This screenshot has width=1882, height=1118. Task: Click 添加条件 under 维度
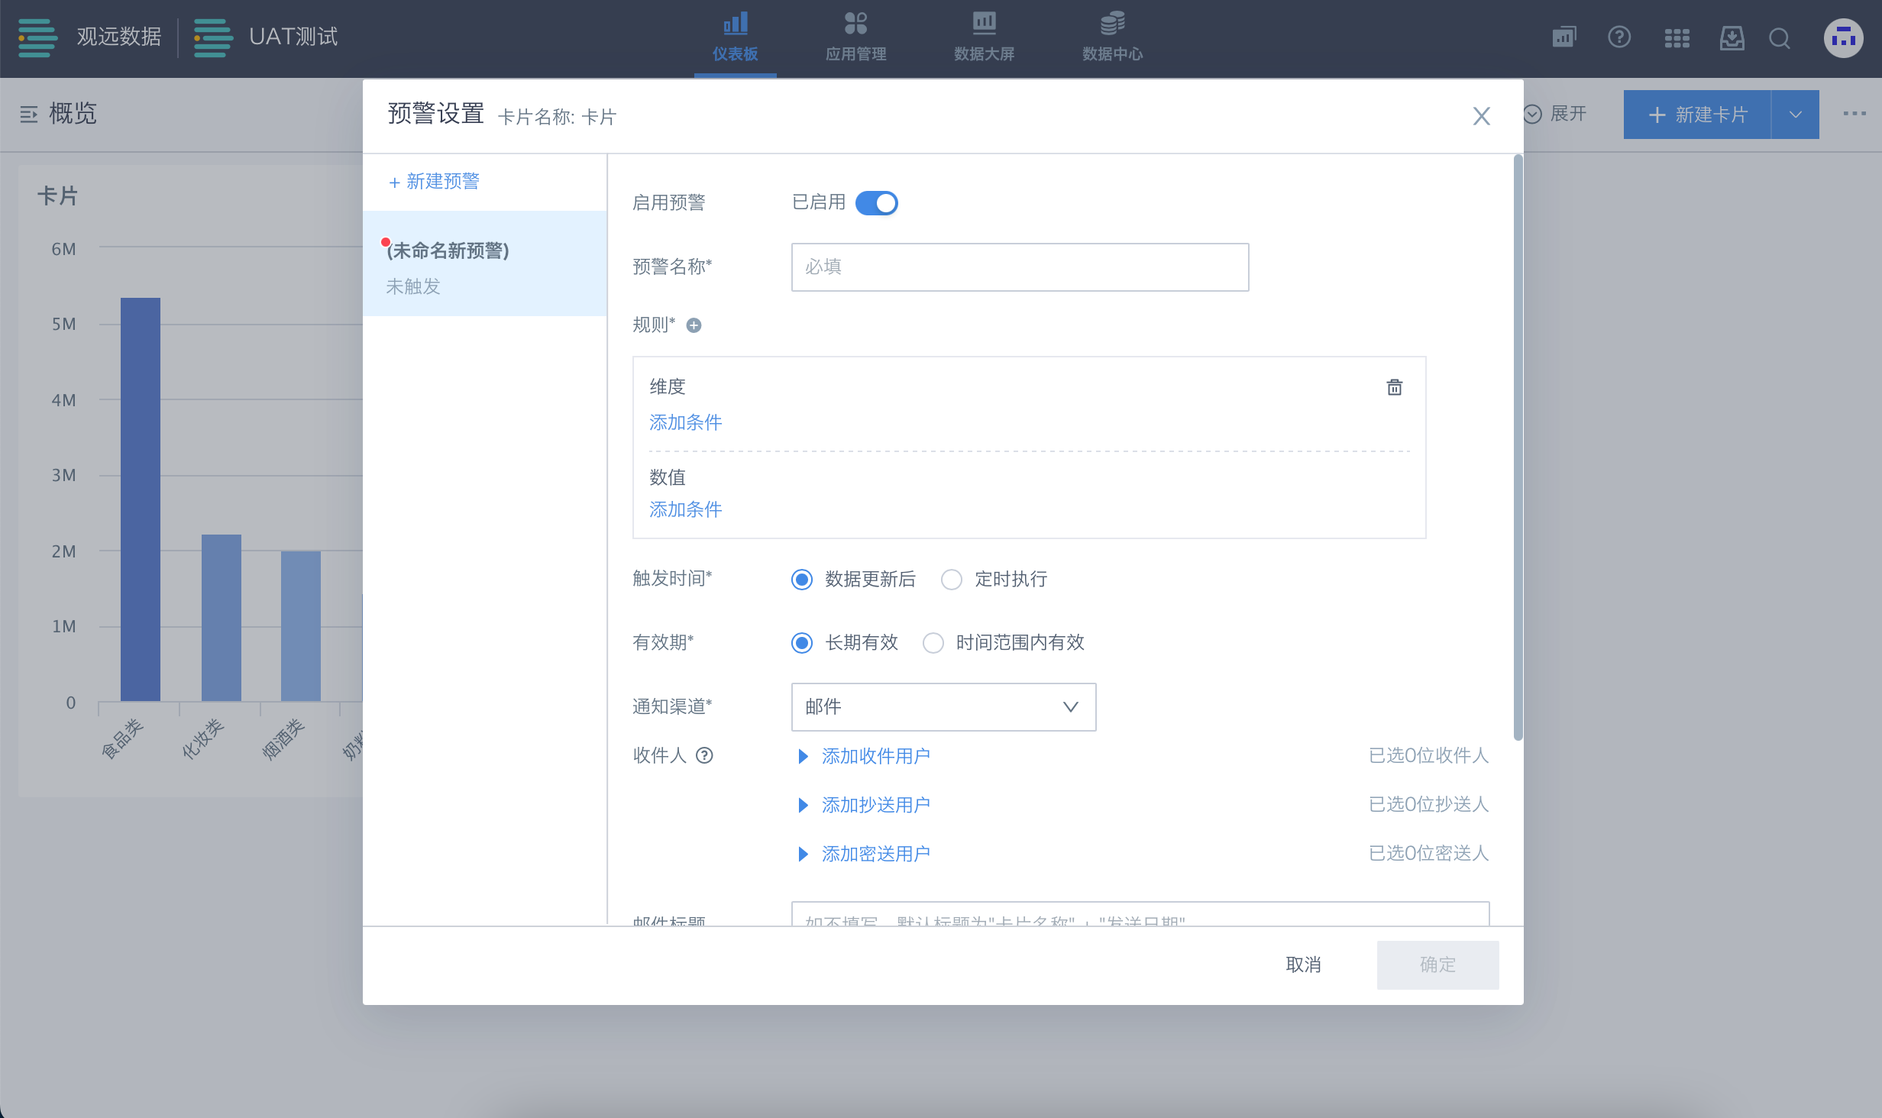click(x=685, y=422)
